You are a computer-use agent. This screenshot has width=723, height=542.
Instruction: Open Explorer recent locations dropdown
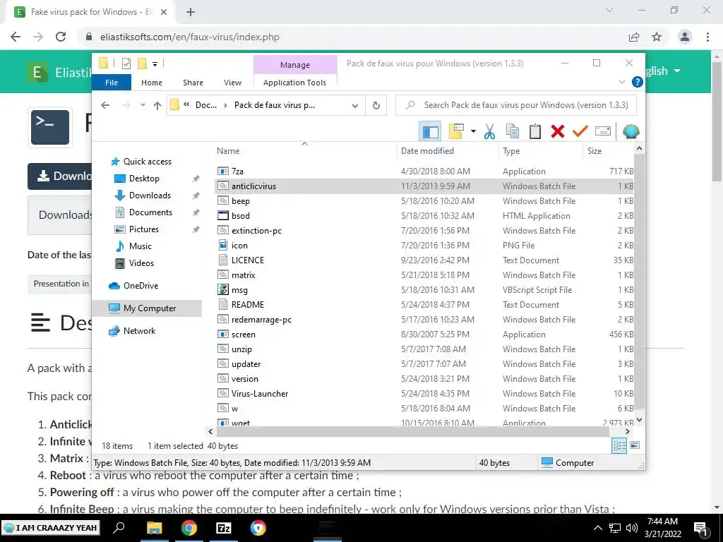(143, 106)
